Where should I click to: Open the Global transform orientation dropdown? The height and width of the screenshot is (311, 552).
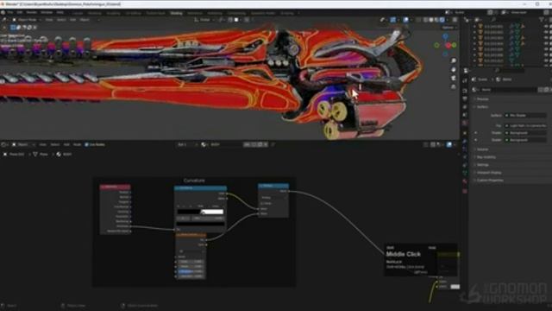click(204, 20)
